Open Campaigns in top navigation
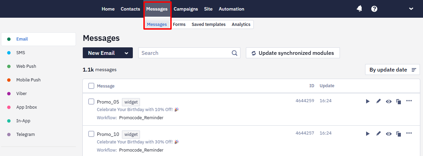This screenshot has height=156, width=423. pyautogui.click(x=186, y=9)
